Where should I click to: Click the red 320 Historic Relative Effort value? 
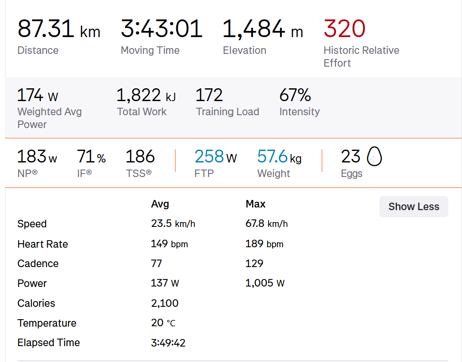[344, 29]
